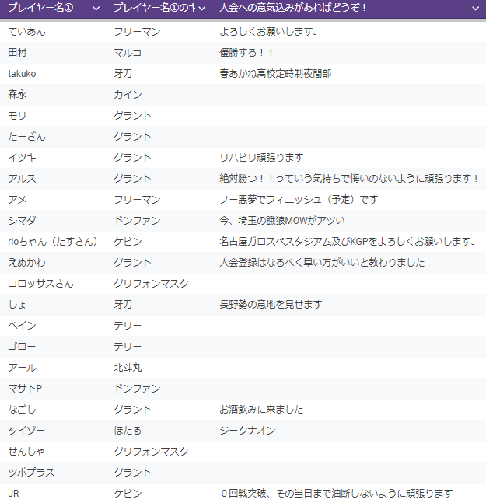
Task: Select the player name rioちゃん（たすさん）
Action: [x=53, y=242]
